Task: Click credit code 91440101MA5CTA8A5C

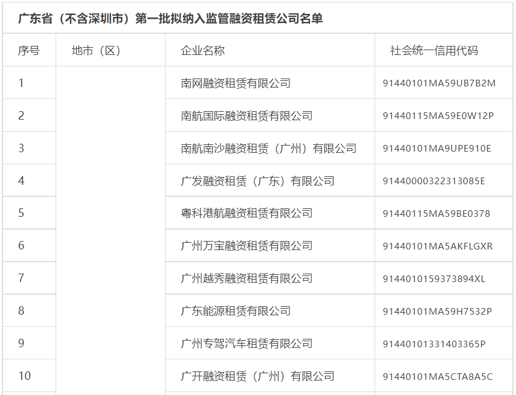Action: 437,376
